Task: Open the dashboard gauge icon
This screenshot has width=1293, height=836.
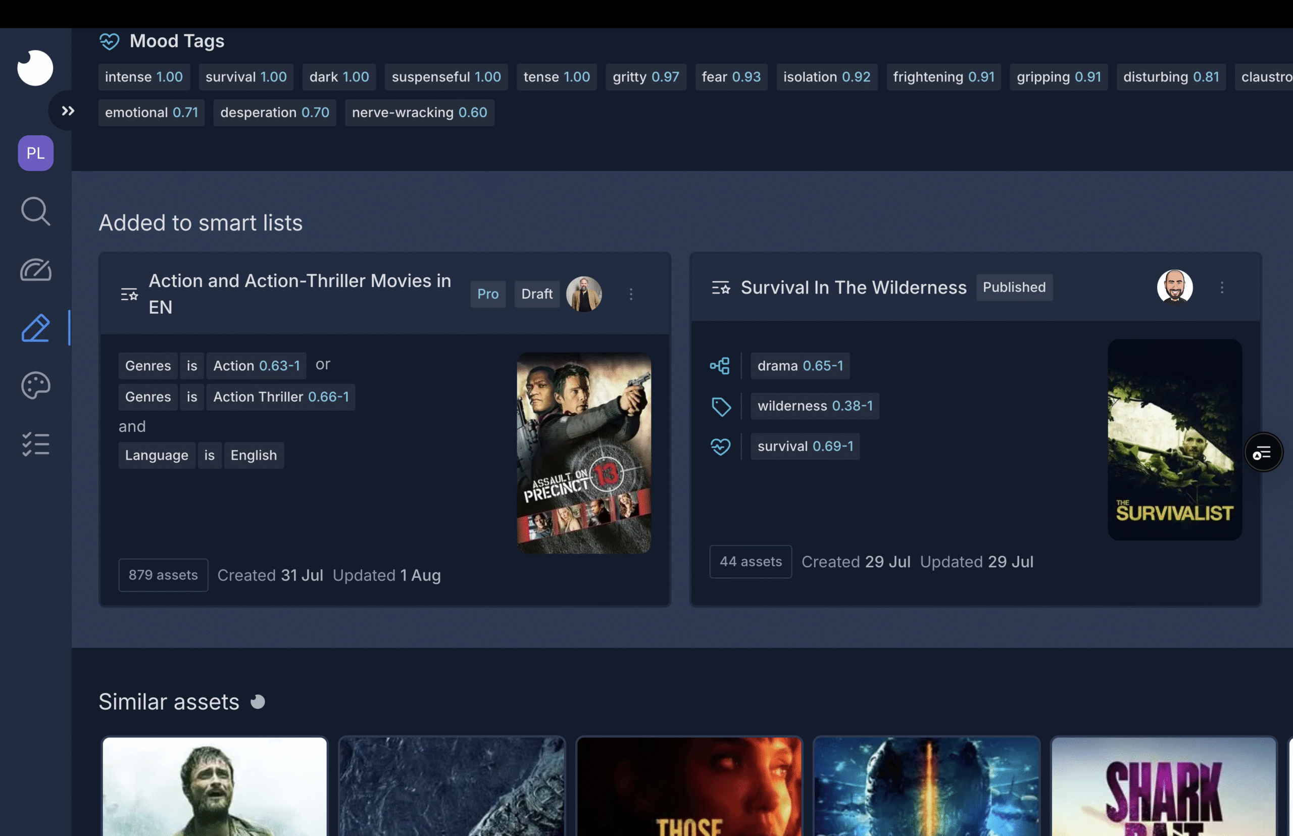Action: coord(36,270)
